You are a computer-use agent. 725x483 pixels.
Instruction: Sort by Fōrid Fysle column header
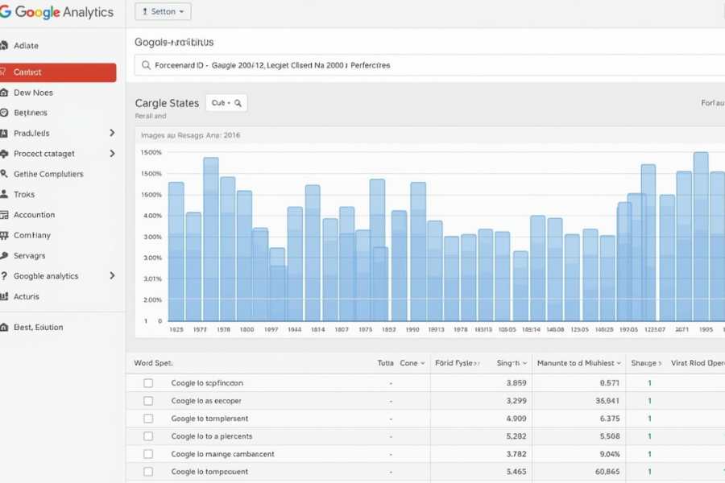coord(457,363)
